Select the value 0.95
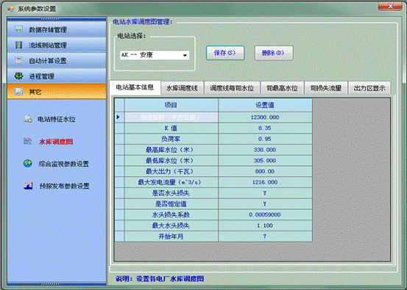The height and width of the screenshot is (290, 407). click(x=265, y=139)
